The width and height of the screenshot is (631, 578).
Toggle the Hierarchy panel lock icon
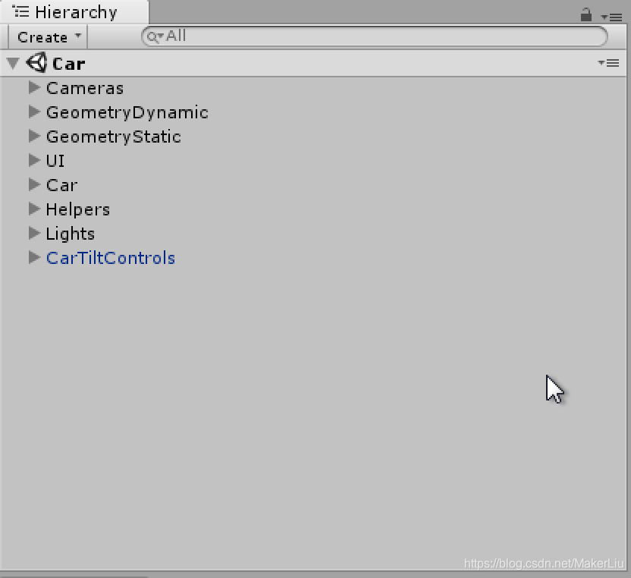point(586,14)
